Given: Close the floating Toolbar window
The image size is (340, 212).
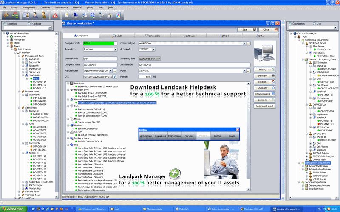Looking at the screenshot, I should pyautogui.click(x=238, y=130).
